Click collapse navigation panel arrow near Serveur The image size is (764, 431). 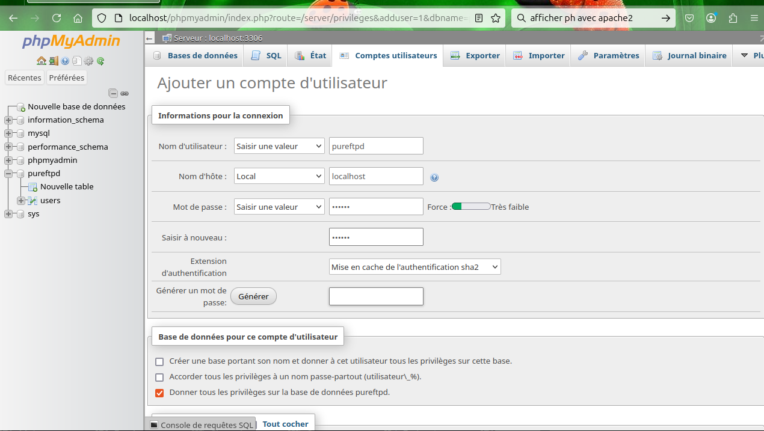point(150,38)
